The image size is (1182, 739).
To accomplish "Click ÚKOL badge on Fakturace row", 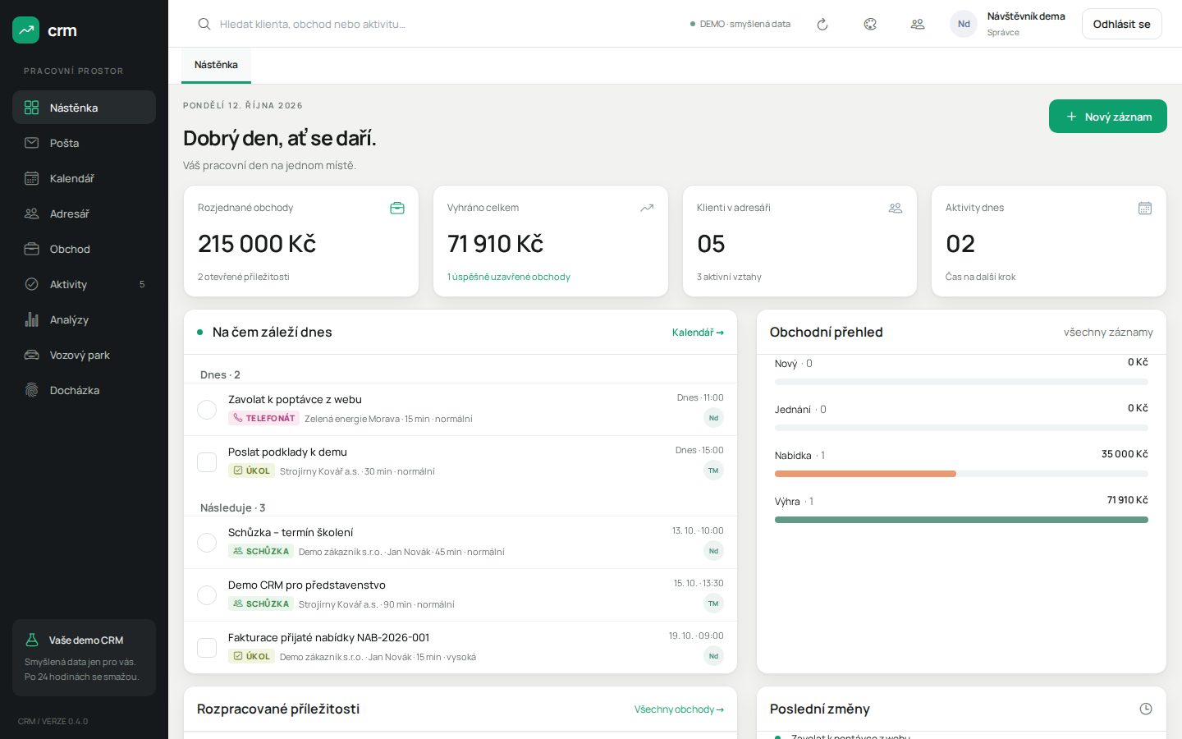I will pyautogui.click(x=251, y=656).
